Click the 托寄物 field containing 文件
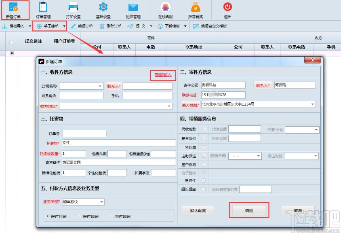341x233 pixels. click(119, 143)
